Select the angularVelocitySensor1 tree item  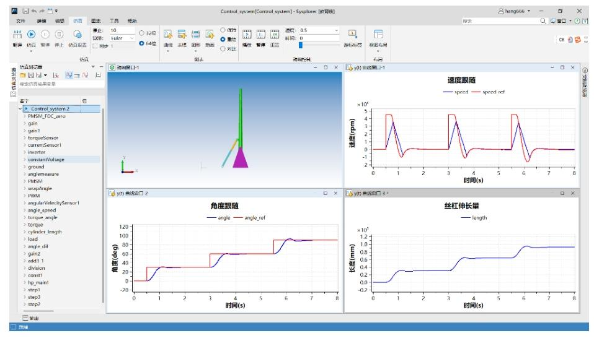[x=53, y=203]
